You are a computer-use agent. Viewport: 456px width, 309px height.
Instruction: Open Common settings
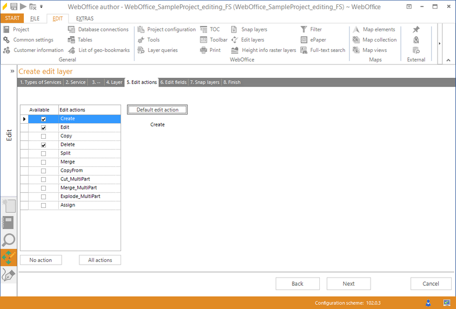(x=28, y=40)
